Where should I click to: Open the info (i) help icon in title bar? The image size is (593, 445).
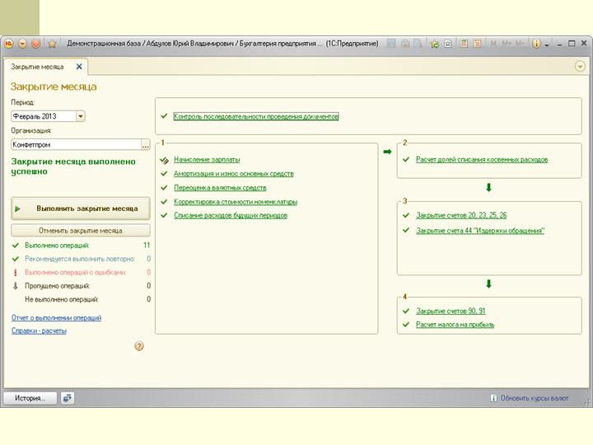coord(536,44)
